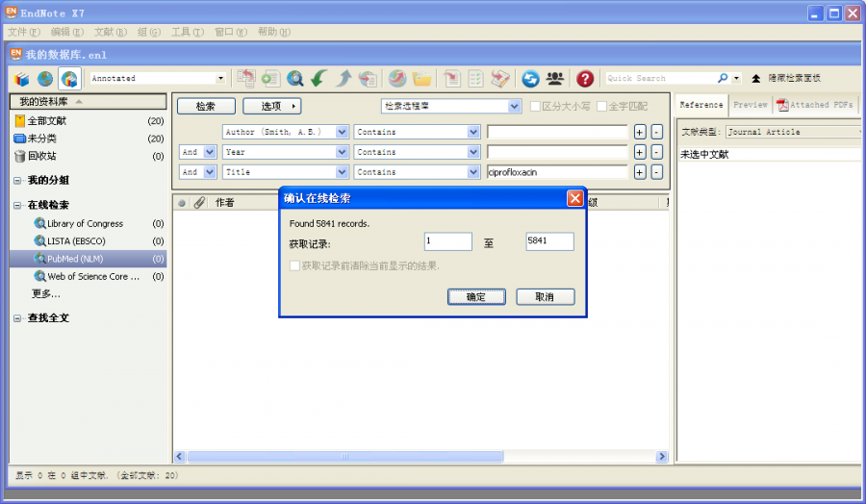Image resolution: width=866 pixels, height=504 pixels.
Task: Click the scrollbar's left arrow in reference list
Action: coord(180,457)
